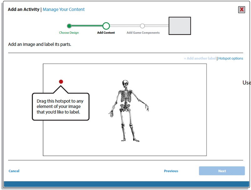Click the Add Content step label
This screenshot has height=190, width=251.
tap(106, 33)
